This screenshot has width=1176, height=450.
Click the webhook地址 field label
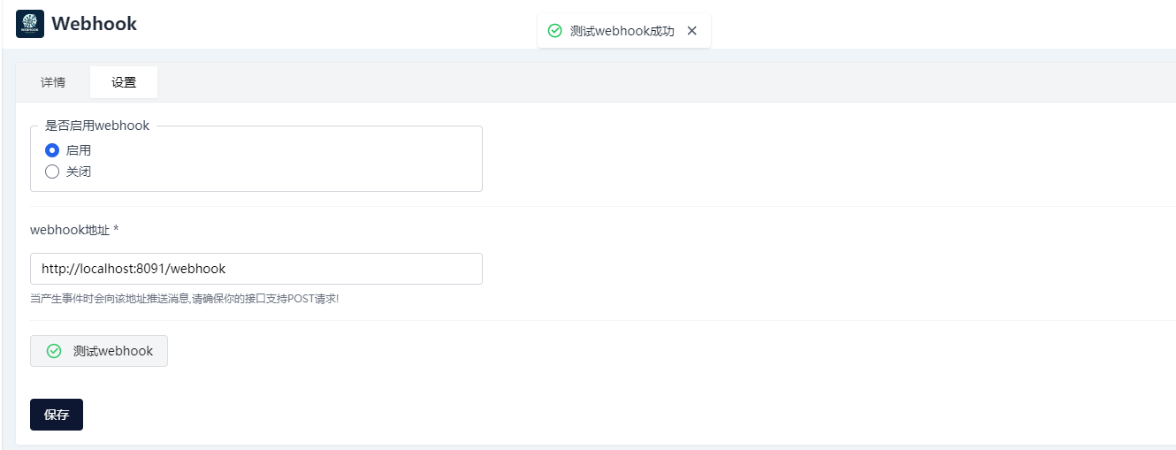click(x=70, y=230)
